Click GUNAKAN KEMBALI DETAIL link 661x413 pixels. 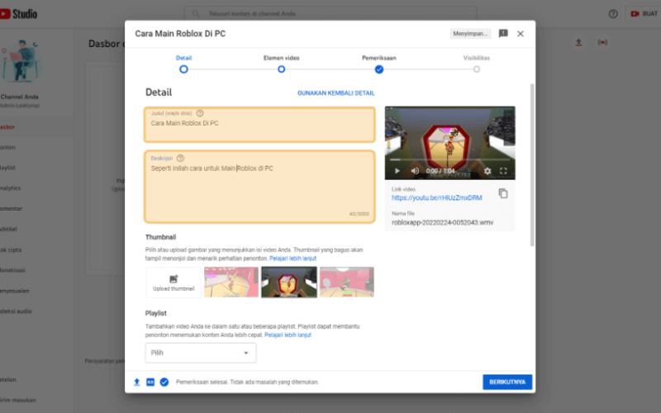pyautogui.click(x=336, y=93)
